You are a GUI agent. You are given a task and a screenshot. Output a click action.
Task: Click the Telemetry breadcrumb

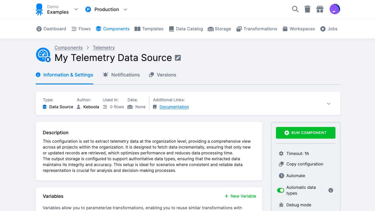click(x=104, y=48)
